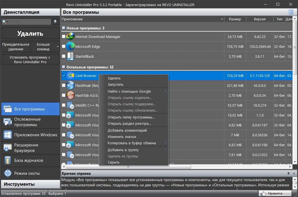
Task: Check the checkbox of 18,02 MB Microsoft Visual row
Action: pyautogui.click(x=64, y=115)
